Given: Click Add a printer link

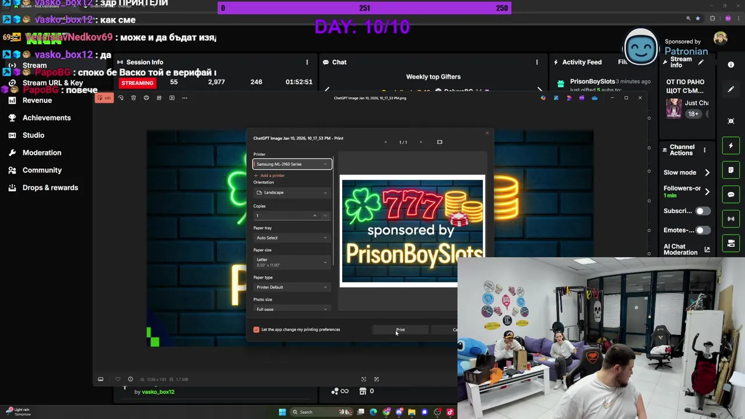Looking at the screenshot, I should [269, 175].
